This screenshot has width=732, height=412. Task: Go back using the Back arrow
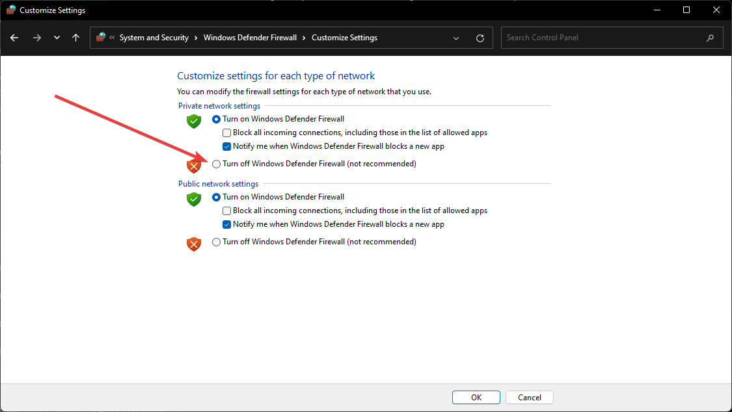pos(14,38)
